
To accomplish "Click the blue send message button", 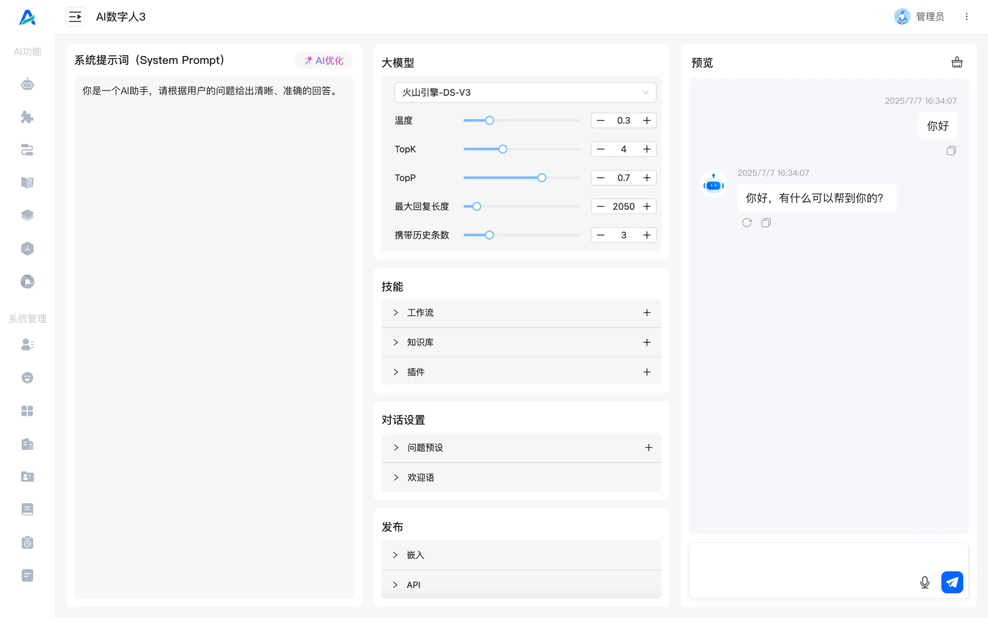I will click(952, 582).
